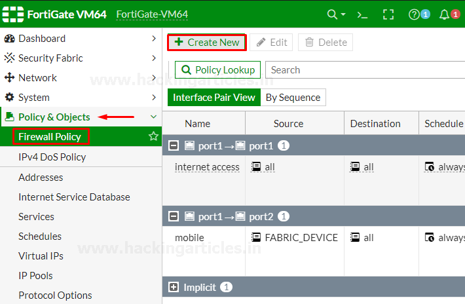This screenshot has height=304, width=465.
Task: Click the FortiGate logo icon
Action: [12, 14]
